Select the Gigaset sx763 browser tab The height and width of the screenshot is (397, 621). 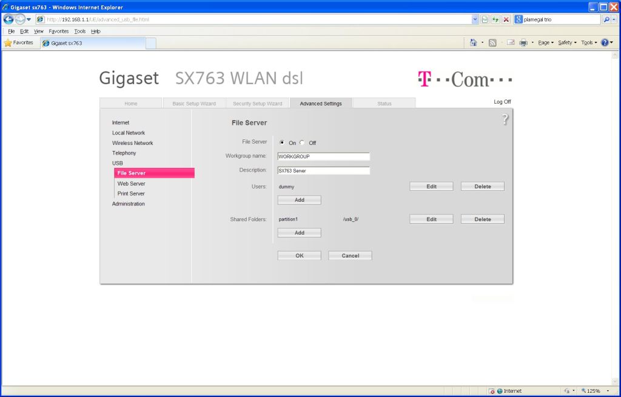[x=93, y=43]
